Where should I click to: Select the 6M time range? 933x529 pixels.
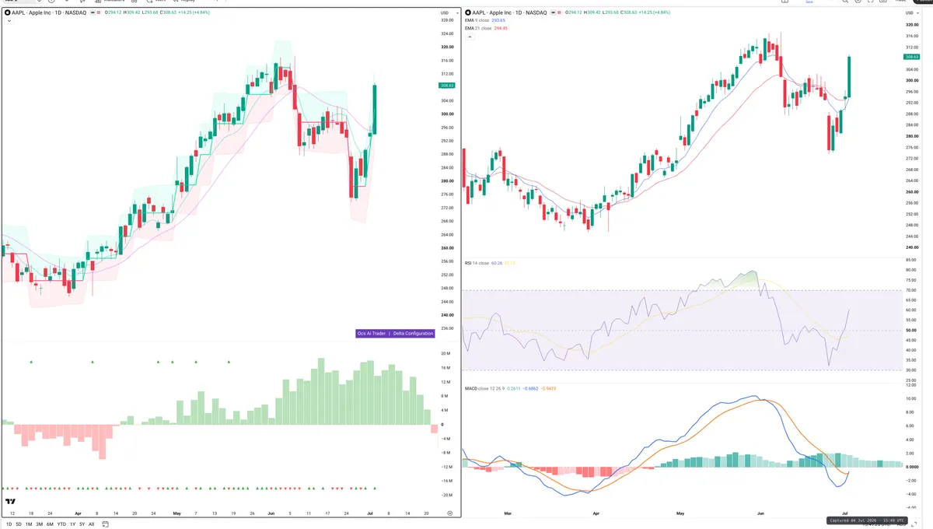(x=50, y=524)
